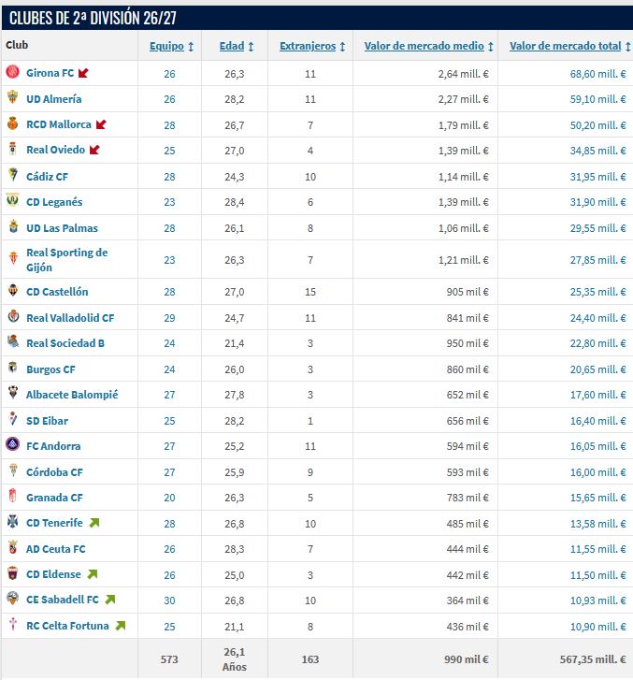The width and height of the screenshot is (633, 680).
Task: Open the Cádiz CF club link
Action: click(x=48, y=177)
